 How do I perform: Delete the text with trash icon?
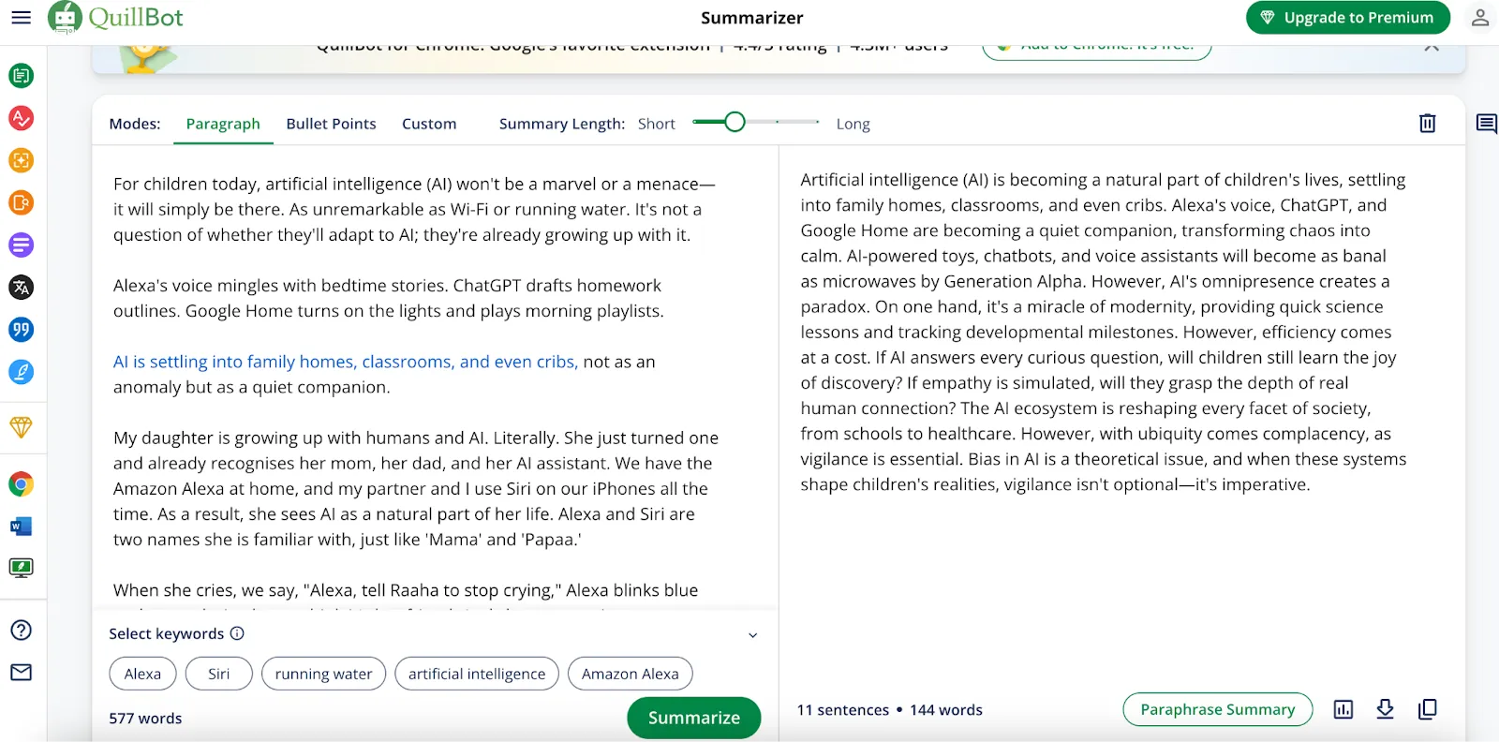(x=1427, y=123)
